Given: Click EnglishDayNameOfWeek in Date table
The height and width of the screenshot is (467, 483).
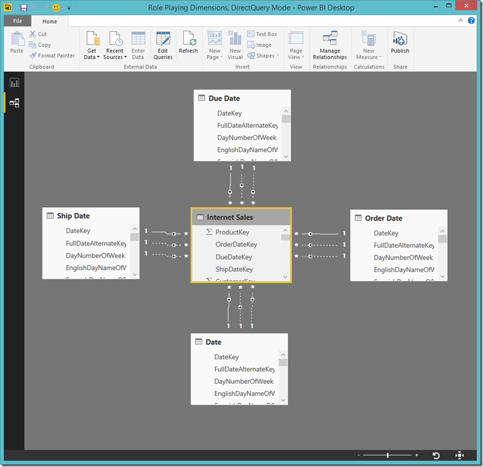Looking at the screenshot, I should [x=245, y=394].
